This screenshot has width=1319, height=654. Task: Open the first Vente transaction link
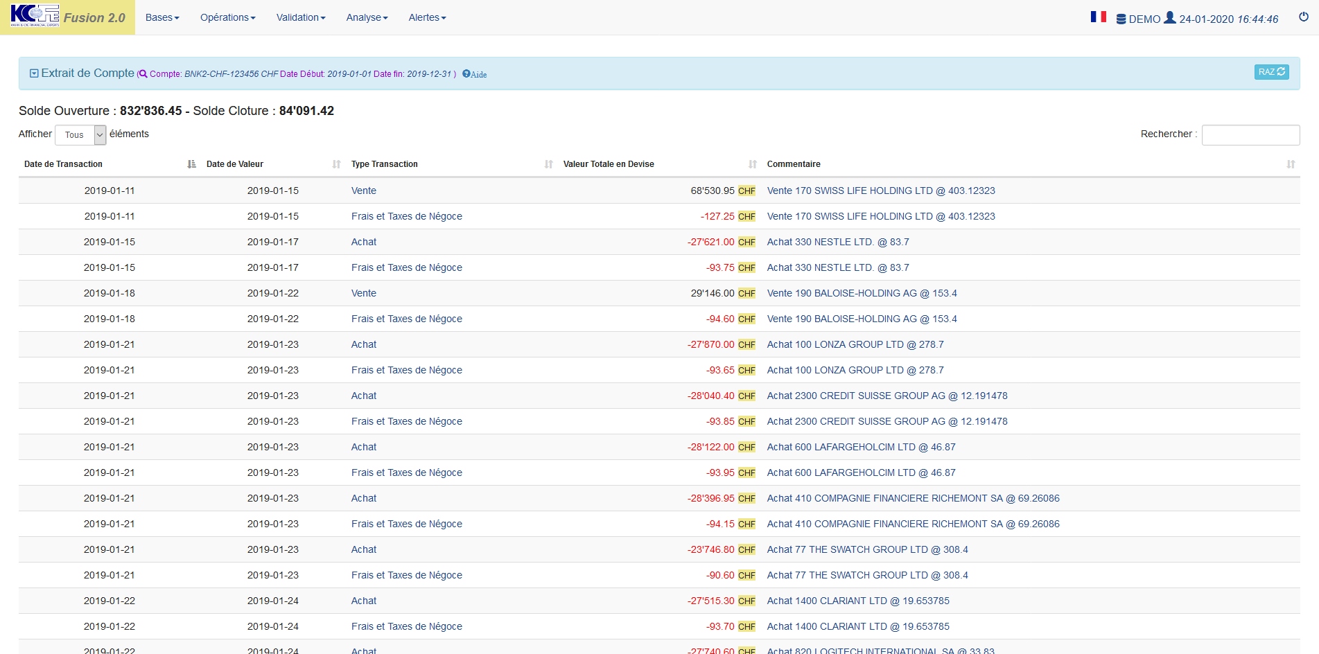click(363, 191)
